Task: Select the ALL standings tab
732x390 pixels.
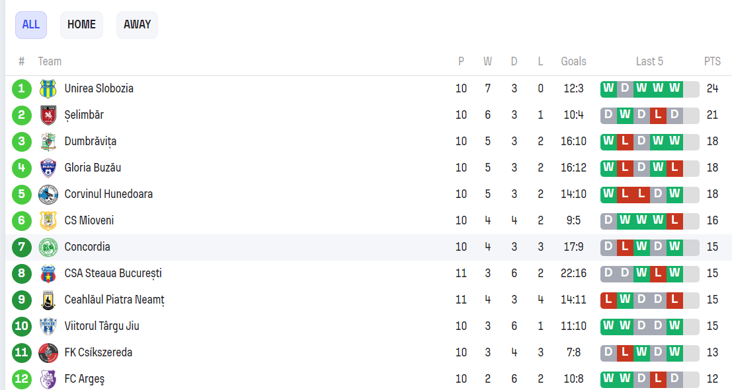Action: coord(31,25)
